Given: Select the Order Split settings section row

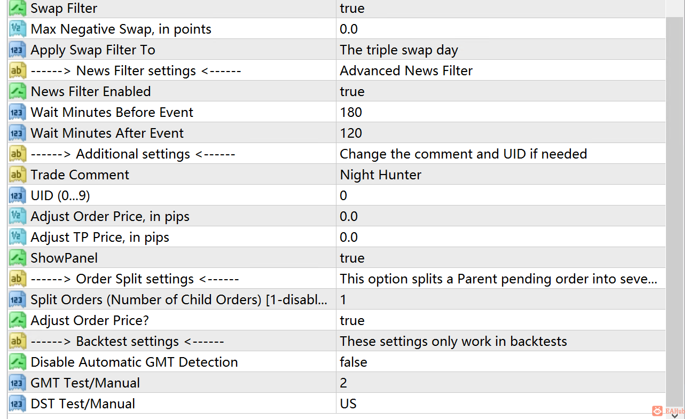Looking at the screenshot, I should (x=336, y=279).
